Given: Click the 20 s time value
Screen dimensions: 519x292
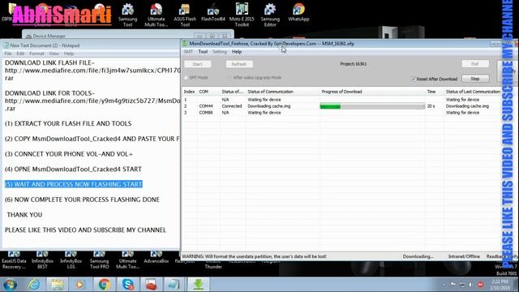Looking at the screenshot, I should 431,106.
